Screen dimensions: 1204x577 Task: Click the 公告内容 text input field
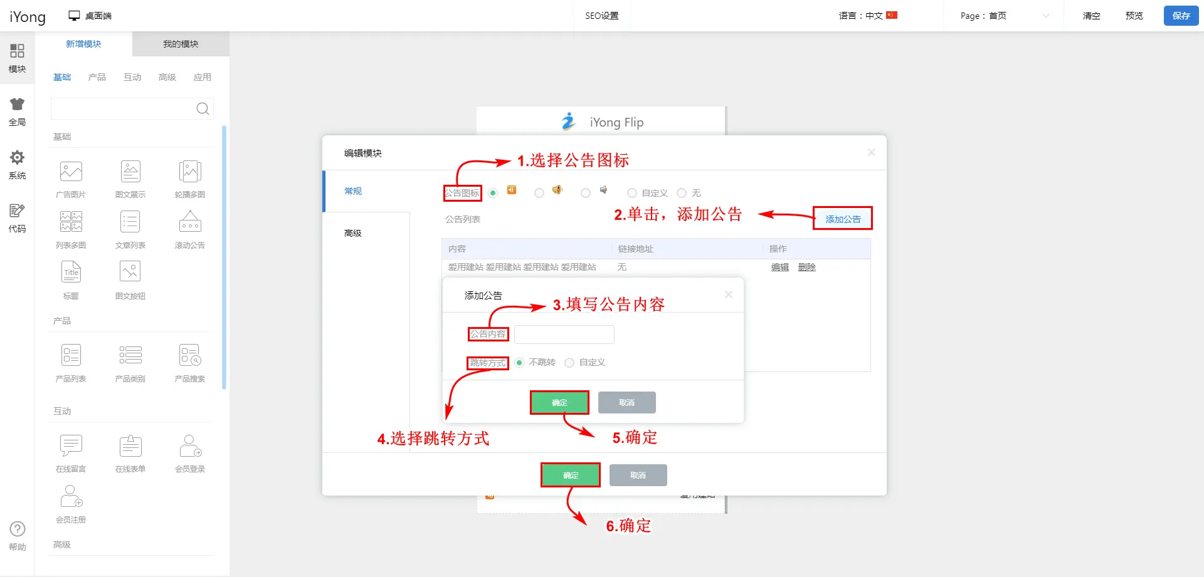tap(564, 335)
